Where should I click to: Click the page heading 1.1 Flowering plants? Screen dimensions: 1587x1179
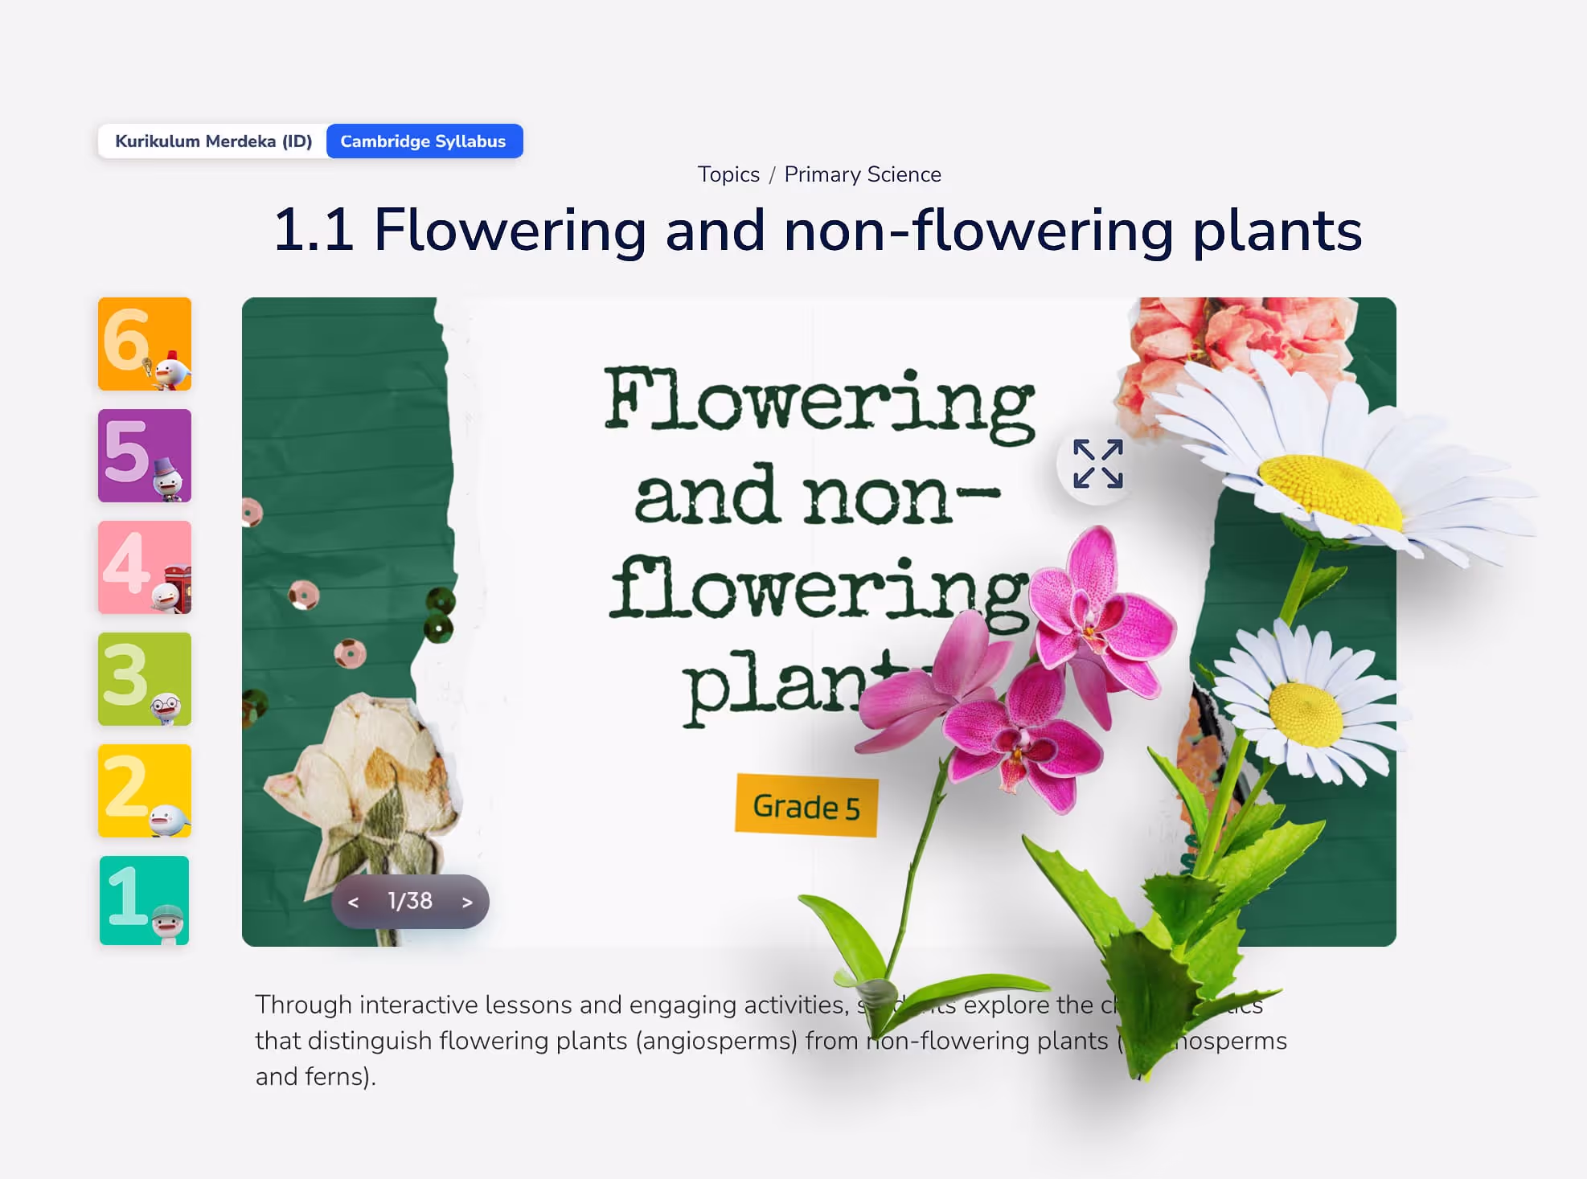tap(818, 231)
